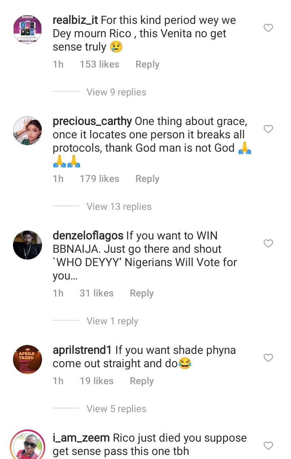
Task: Reply to denzeloflagos's comment
Action: (x=141, y=293)
